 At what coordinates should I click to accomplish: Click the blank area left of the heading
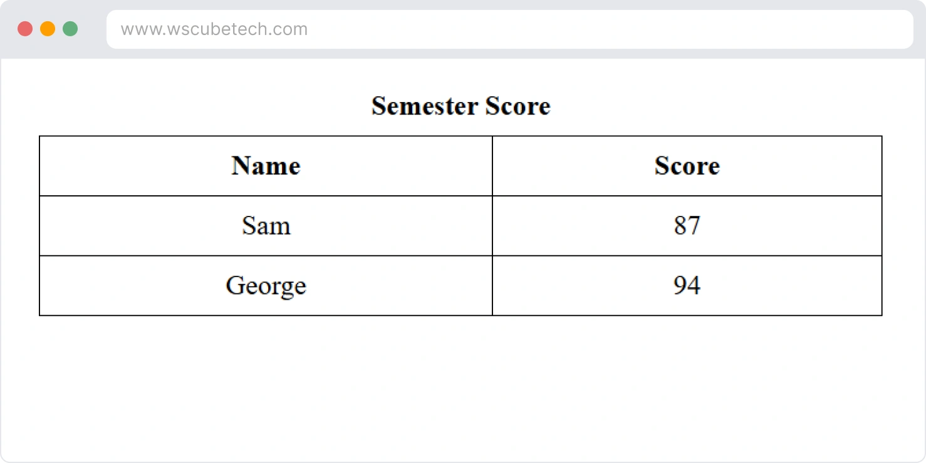coord(188,106)
